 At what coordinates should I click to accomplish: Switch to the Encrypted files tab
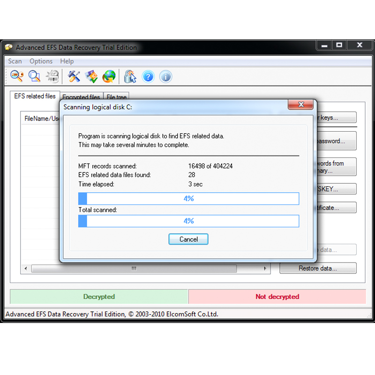tap(81, 96)
